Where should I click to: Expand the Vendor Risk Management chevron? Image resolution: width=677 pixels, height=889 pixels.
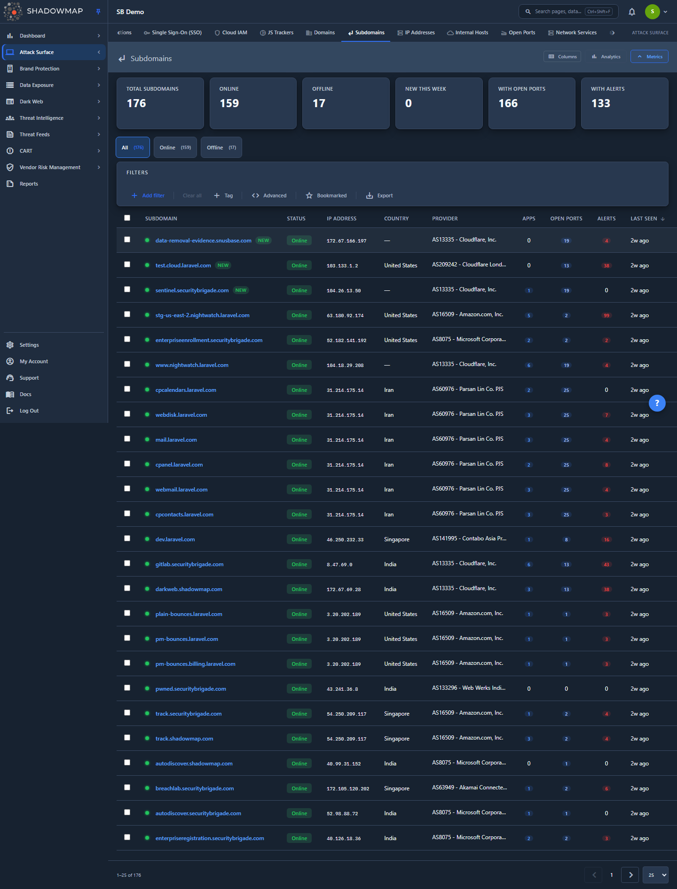pos(99,167)
